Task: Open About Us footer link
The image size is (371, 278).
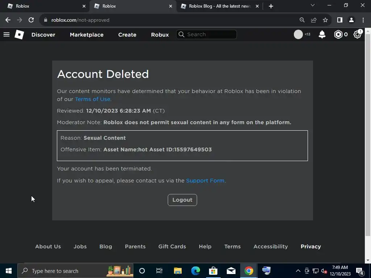Action: click(x=48, y=247)
